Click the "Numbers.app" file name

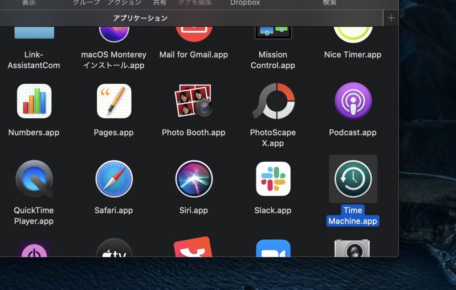pyautogui.click(x=34, y=133)
